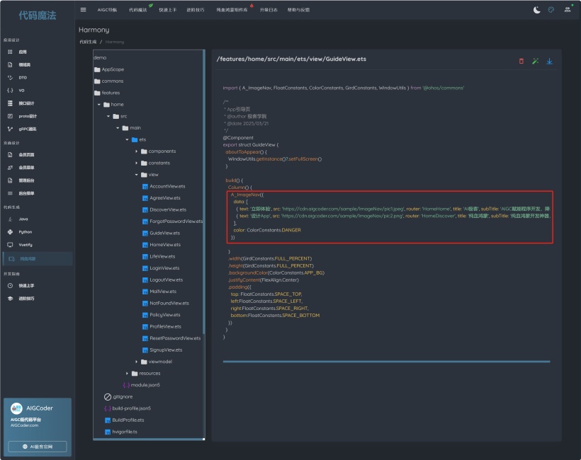Click the horizontal scrollbar below the code
Viewport: 581px width, 460px height.
(386, 361)
